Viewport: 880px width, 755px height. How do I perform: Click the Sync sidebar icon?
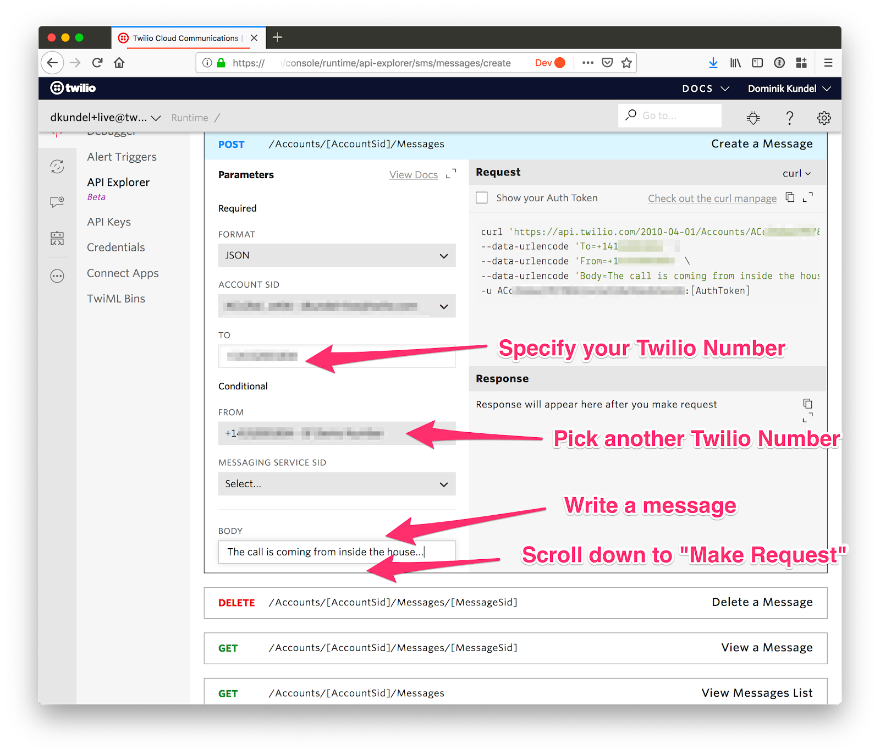57,167
